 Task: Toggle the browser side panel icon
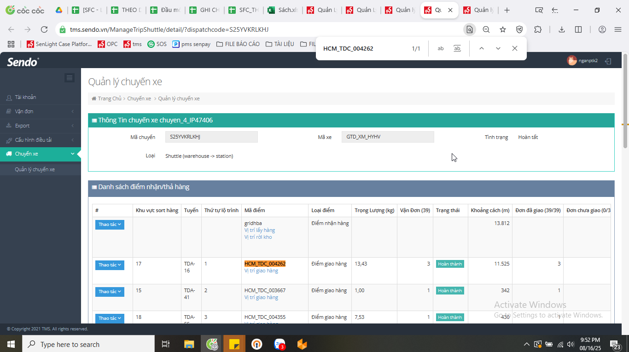tap(578, 29)
